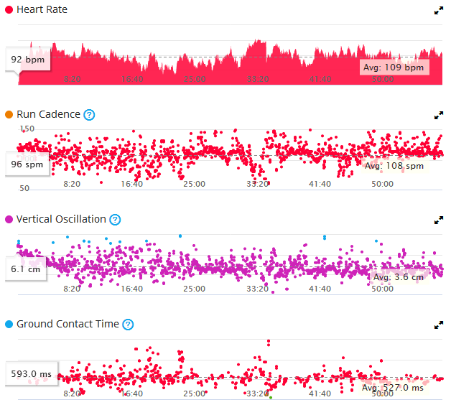This screenshot has width=451, height=405.
Task: Click the Ground Contact Time chart title
Action: (68, 324)
